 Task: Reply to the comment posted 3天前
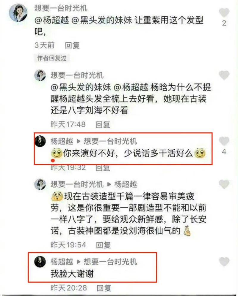pos(72,45)
